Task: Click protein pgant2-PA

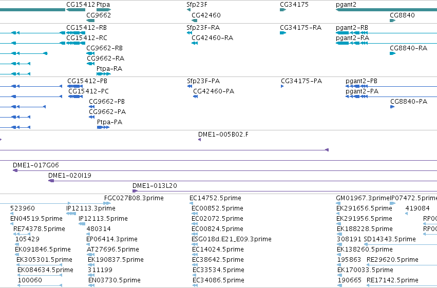Action: [x=362, y=91]
